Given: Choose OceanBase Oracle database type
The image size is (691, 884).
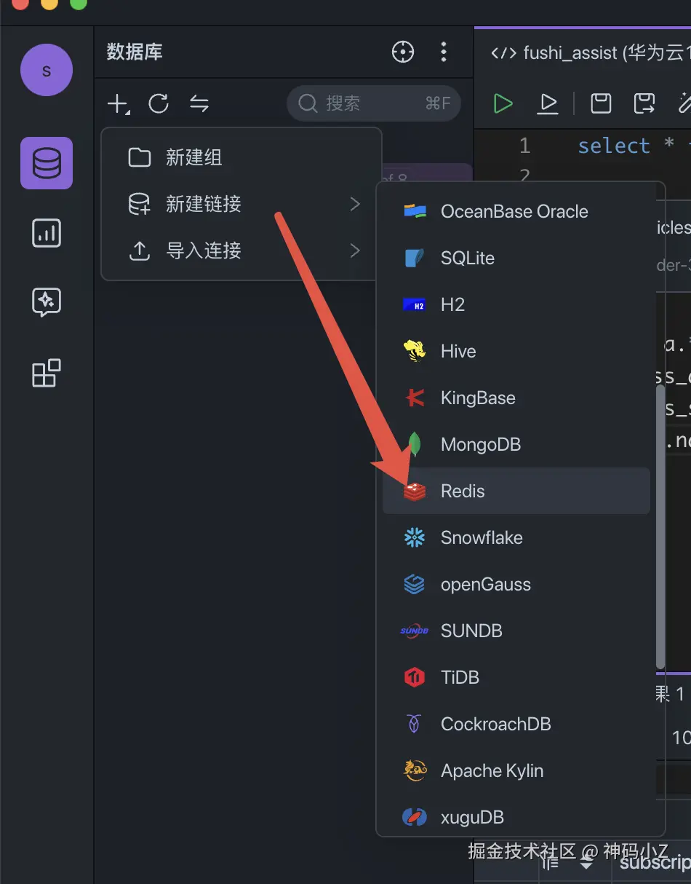Looking at the screenshot, I should coord(516,211).
